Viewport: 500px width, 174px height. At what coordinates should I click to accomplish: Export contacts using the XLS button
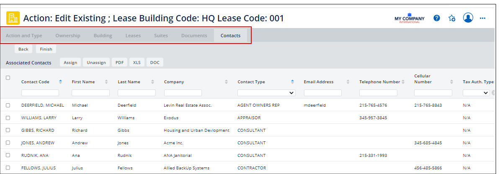[x=137, y=62]
